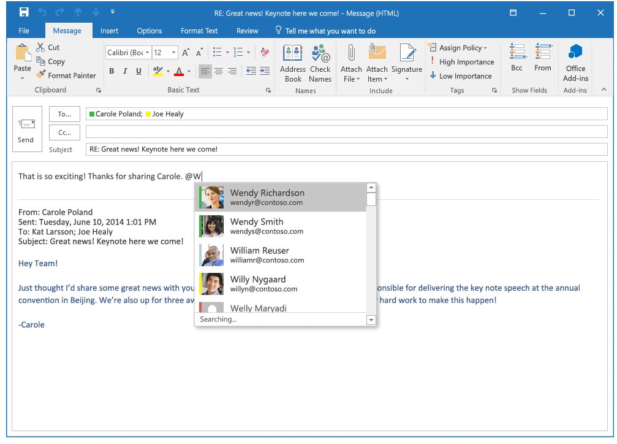617x444 pixels.
Task: Mark message as High Importance
Action: click(x=461, y=62)
